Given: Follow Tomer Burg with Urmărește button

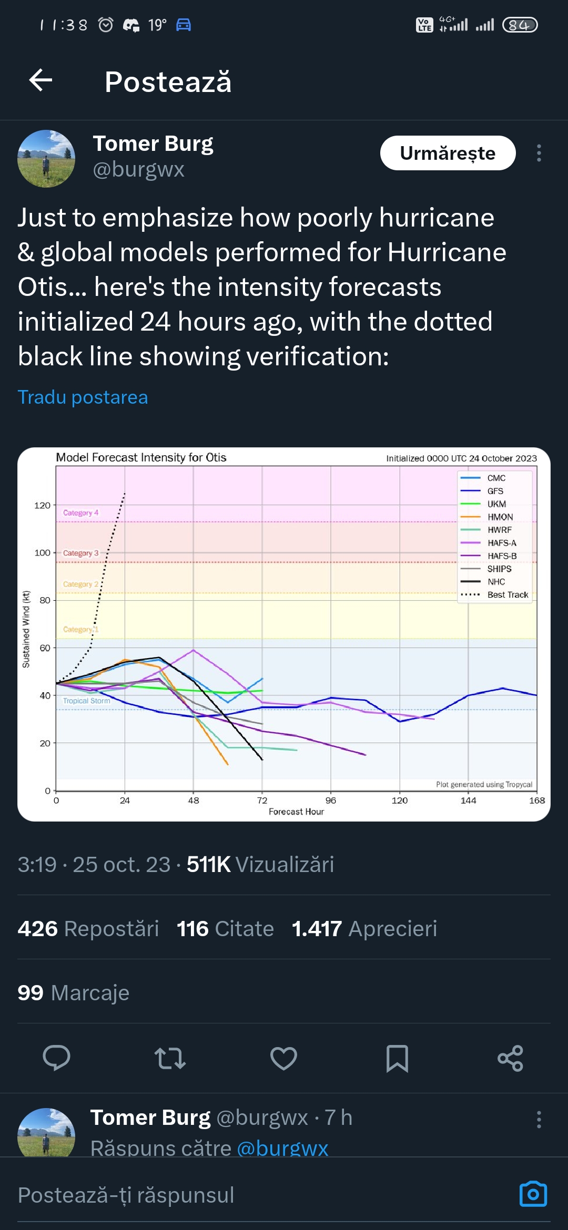Looking at the screenshot, I should pos(448,153).
